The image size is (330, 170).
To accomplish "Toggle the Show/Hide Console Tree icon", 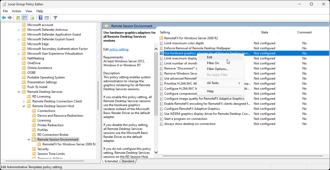I will [x=24, y=18].
